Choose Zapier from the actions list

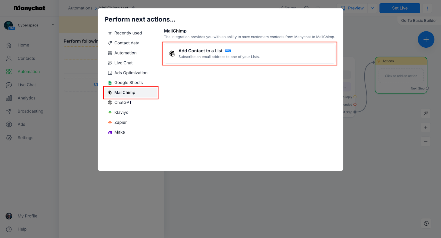(120, 122)
